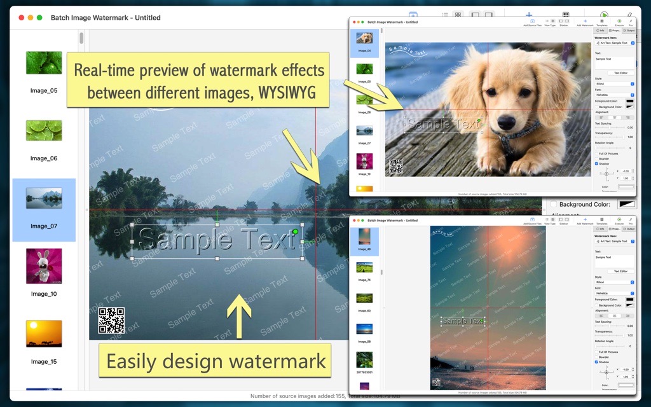The image size is (651, 407).
Task: Select Image_05 thumbnail in main window sidebar
Action: click(44, 63)
